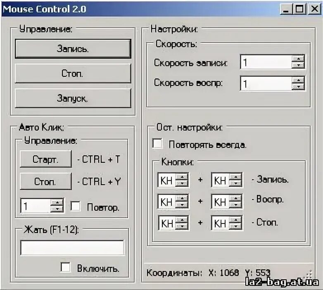Decrease Скорость записи with down arrow
Screen dimensions: 323x290
(298, 65)
